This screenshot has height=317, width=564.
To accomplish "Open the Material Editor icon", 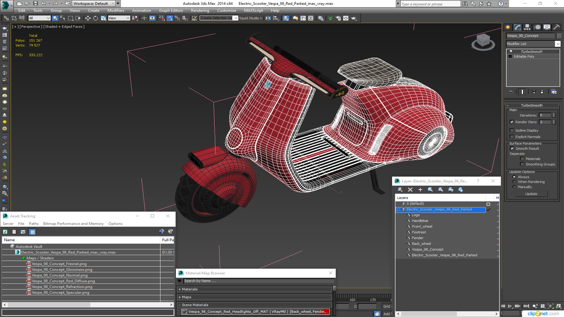I will 321,18.
